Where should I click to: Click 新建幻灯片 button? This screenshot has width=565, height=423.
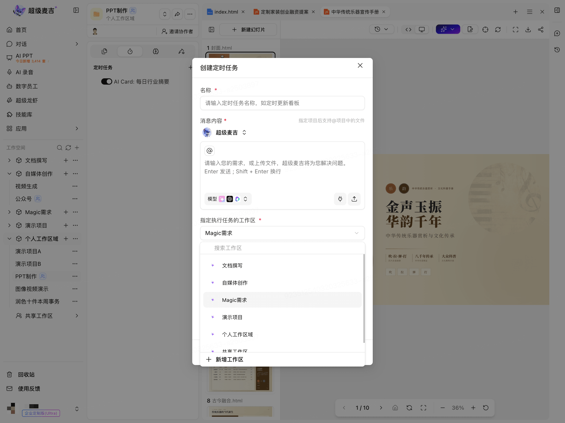coord(248,30)
